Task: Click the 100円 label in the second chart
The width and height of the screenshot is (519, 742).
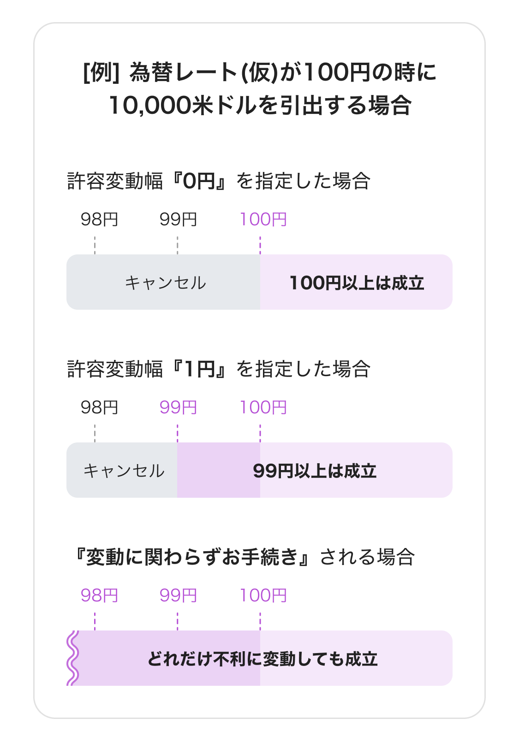Action: click(x=263, y=407)
